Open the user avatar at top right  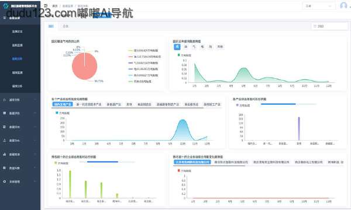[343, 6]
